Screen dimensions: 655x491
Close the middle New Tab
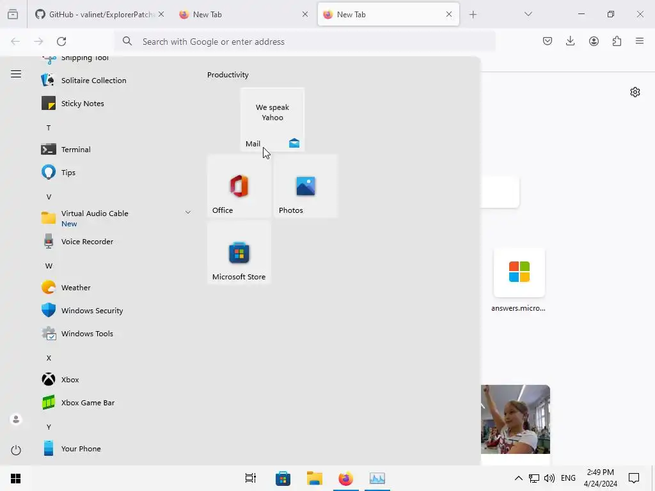[305, 14]
